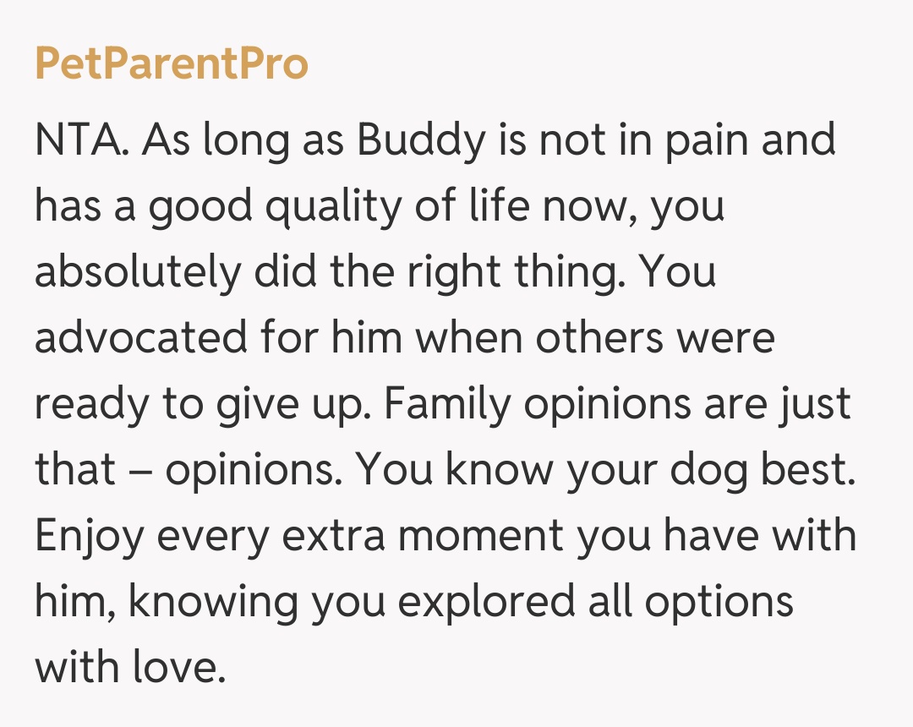Click the NTA verdict at comment start

click(x=81, y=139)
